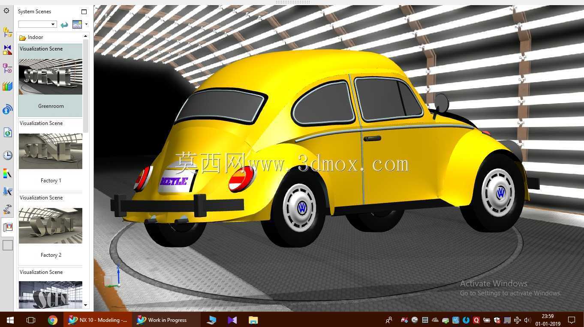Switch to Work in Progress window
584x327 pixels.
pyautogui.click(x=167, y=320)
